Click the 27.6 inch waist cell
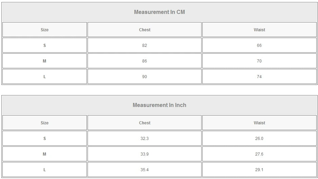Screen dimensions: 318x179 [x=259, y=154]
